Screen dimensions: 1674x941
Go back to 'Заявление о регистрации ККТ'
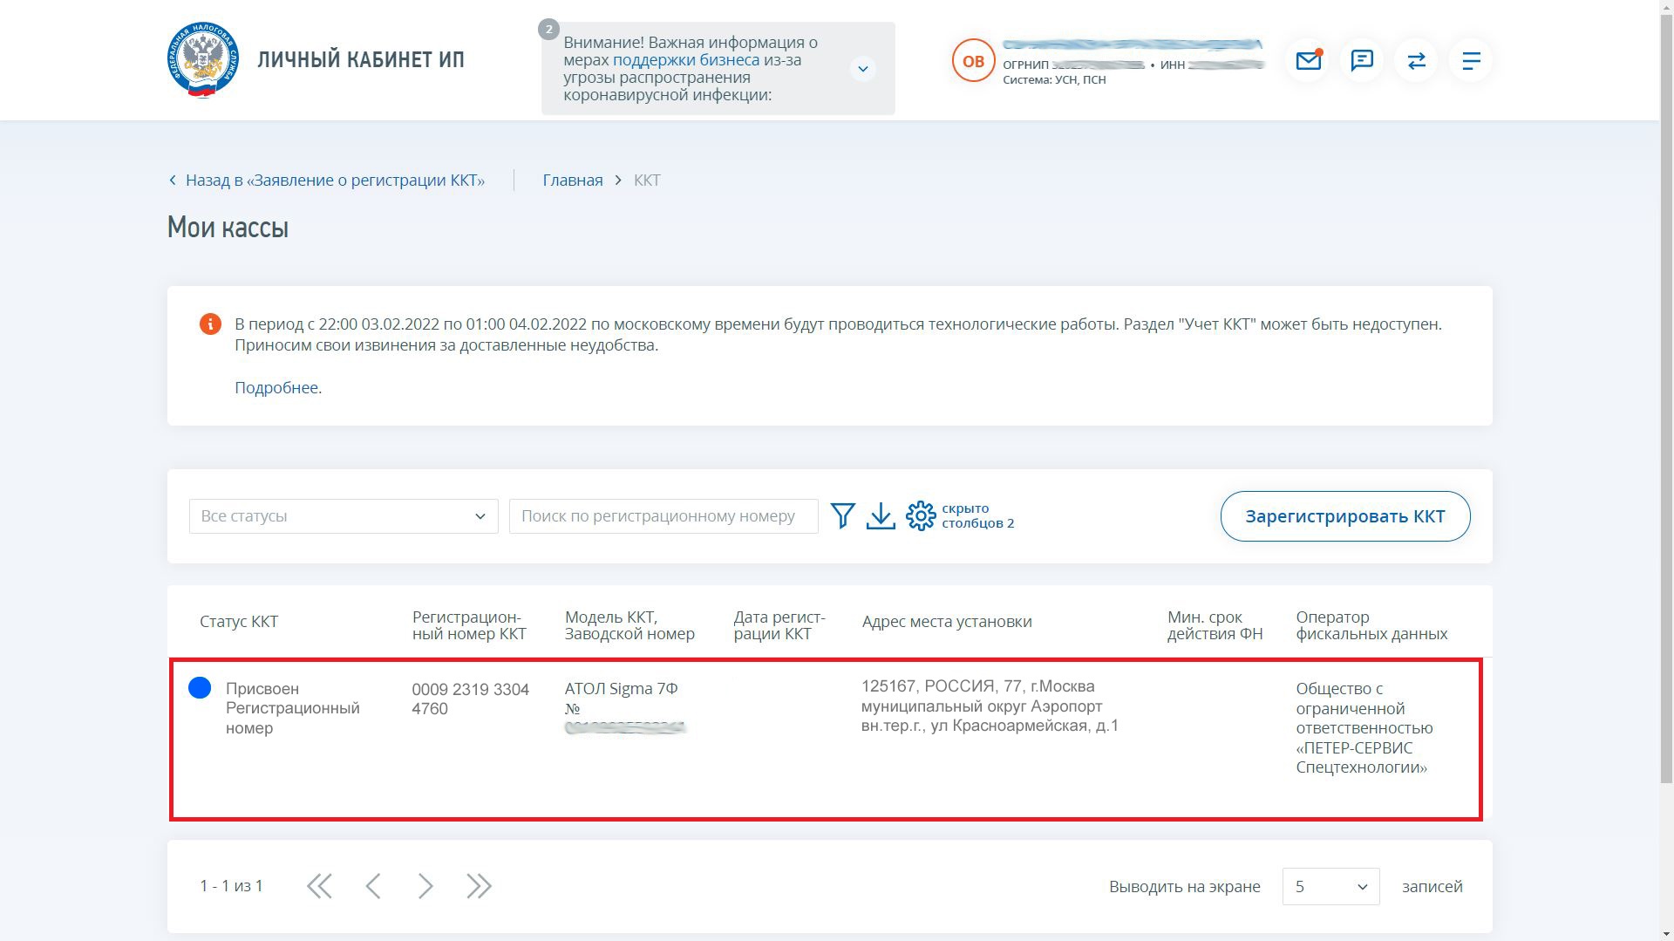click(x=334, y=181)
